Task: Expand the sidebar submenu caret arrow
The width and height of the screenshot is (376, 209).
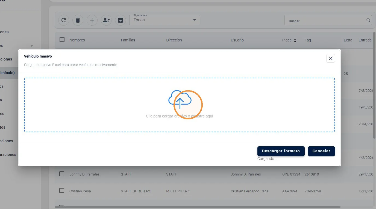Action: pyautogui.click(x=32, y=46)
